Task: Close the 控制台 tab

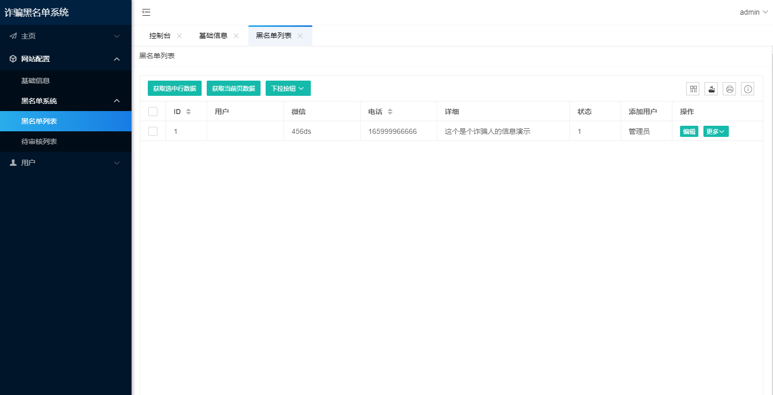Action: point(179,36)
